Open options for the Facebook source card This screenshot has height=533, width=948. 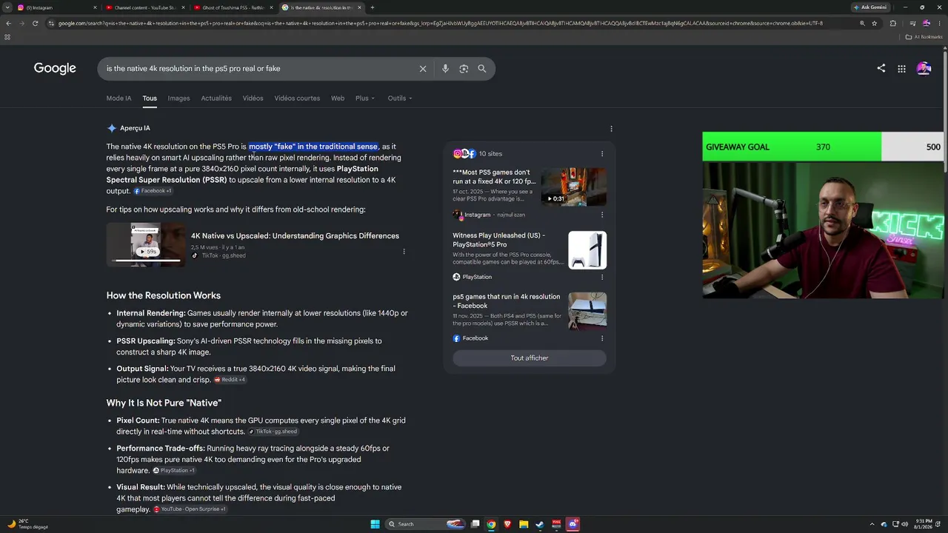click(602, 338)
